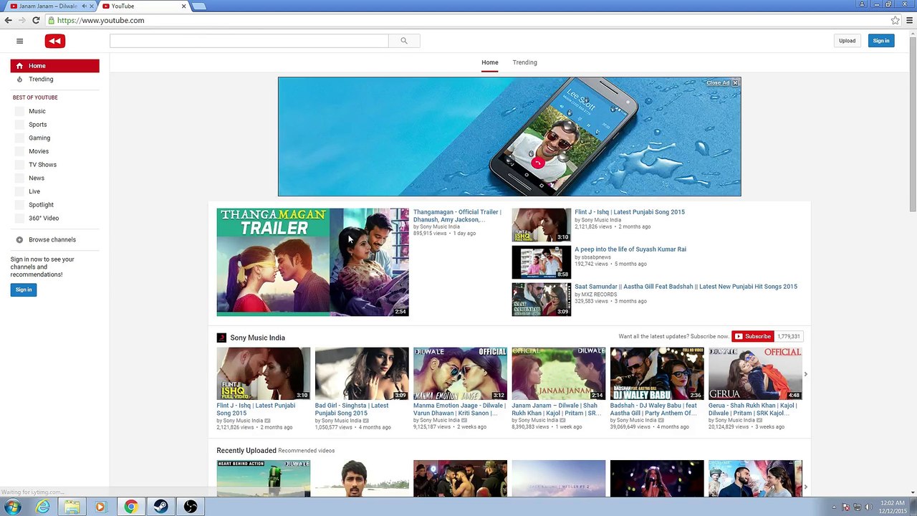
Task: Open 360° Video in the sidebar
Action: (x=44, y=218)
